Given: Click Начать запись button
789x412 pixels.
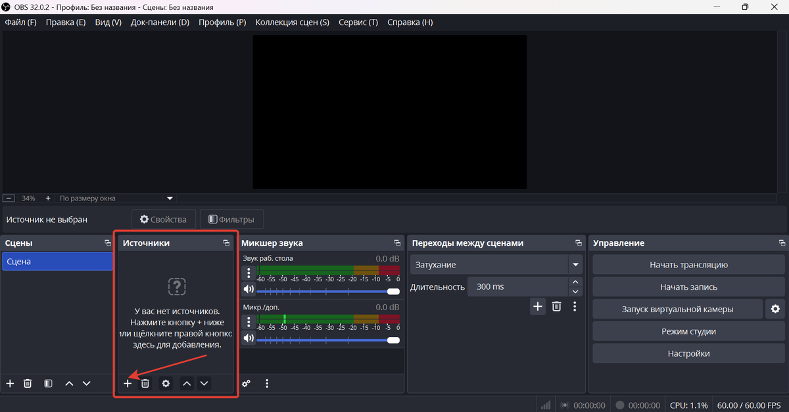Looking at the screenshot, I should click(x=688, y=287).
